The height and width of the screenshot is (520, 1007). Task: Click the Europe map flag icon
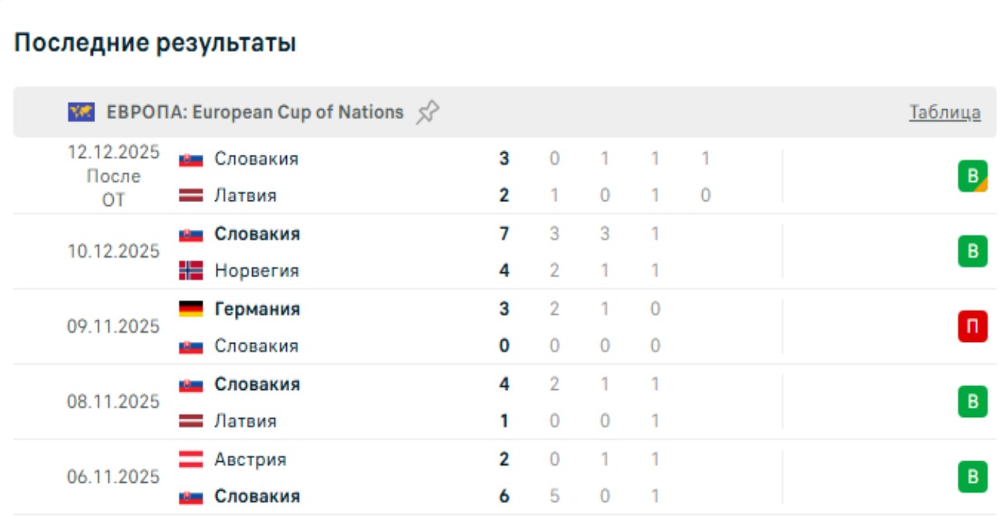pos(81,113)
